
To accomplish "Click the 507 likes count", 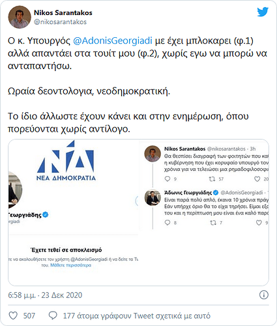I will [x=29, y=316].
